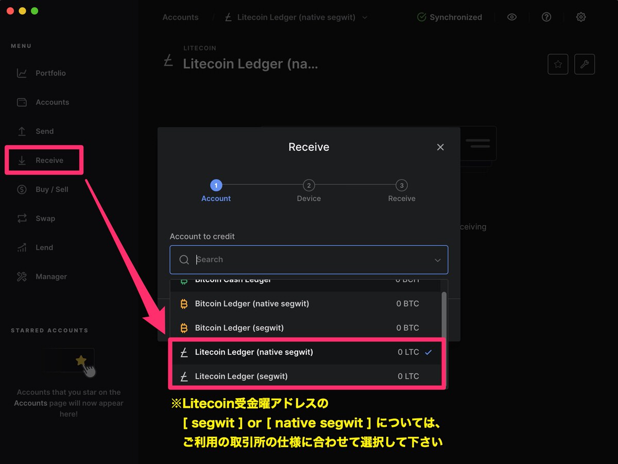Pick Litecoin Ledger (native segwit) account
Image resolution: width=618 pixels, height=464 pixels.
click(306, 352)
